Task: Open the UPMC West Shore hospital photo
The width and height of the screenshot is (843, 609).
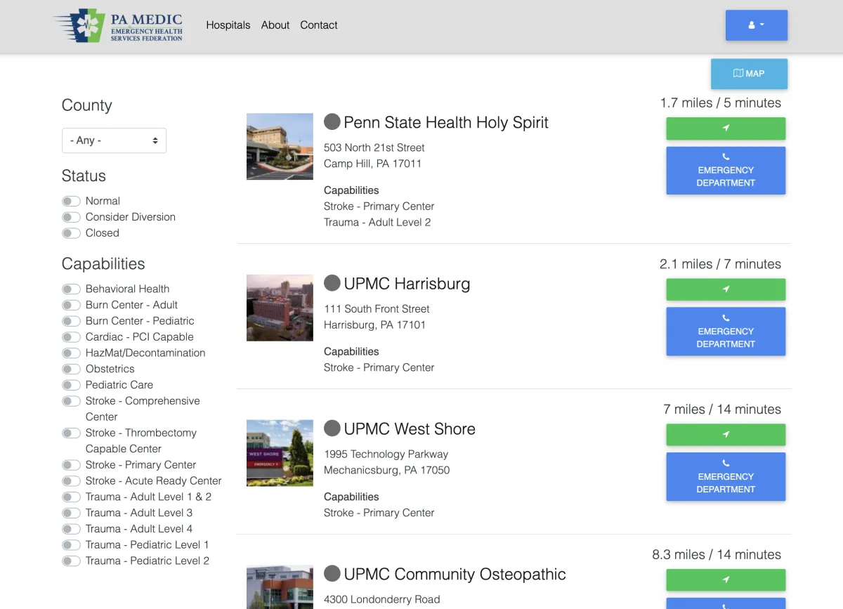Action: click(x=280, y=453)
